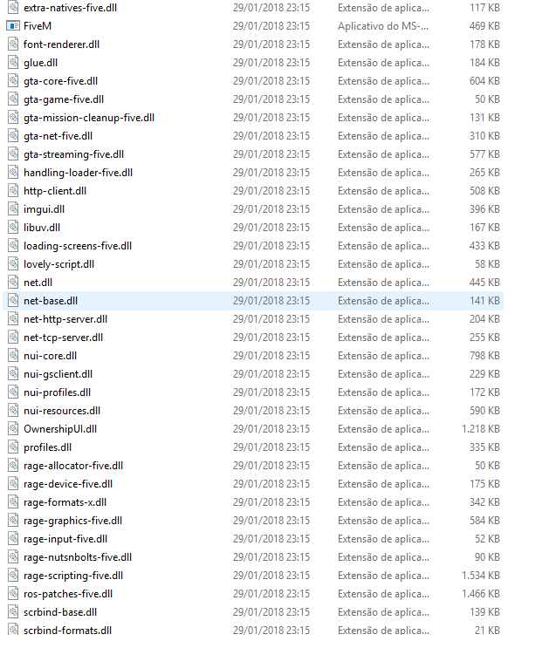
Task: Click the file icon next to net.dll
Action: pyautogui.click(x=13, y=283)
